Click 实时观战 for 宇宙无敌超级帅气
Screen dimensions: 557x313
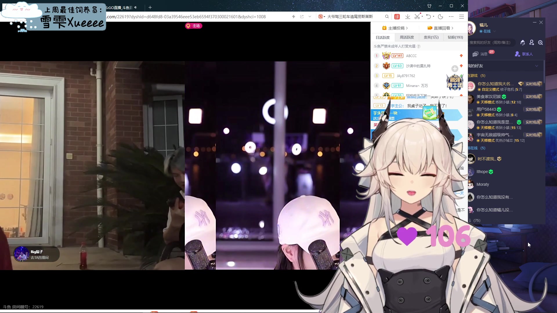click(x=533, y=135)
